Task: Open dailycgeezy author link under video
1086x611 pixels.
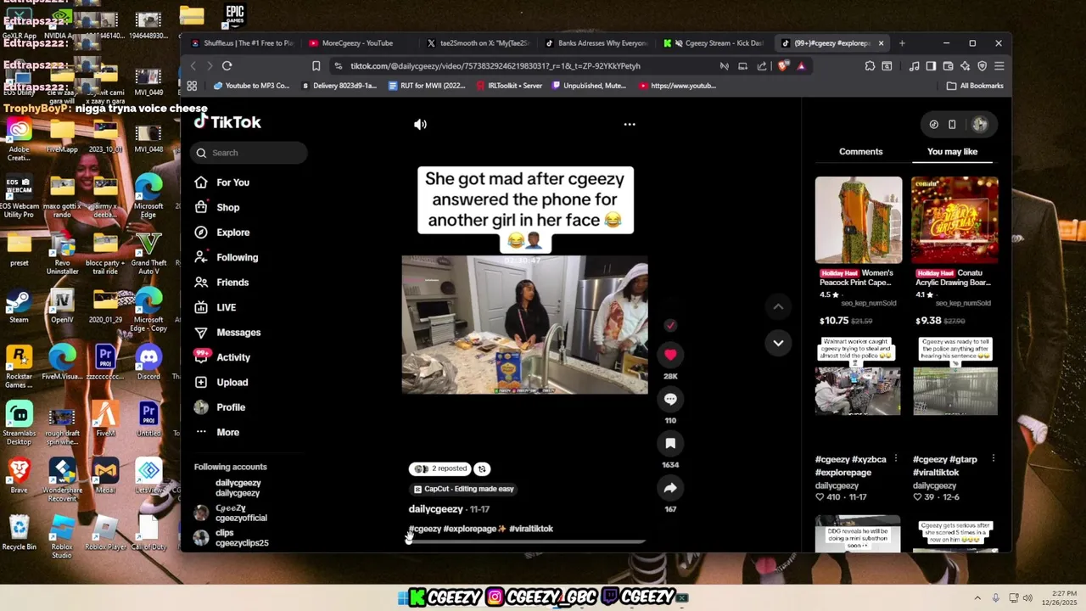Action: (x=435, y=509)
